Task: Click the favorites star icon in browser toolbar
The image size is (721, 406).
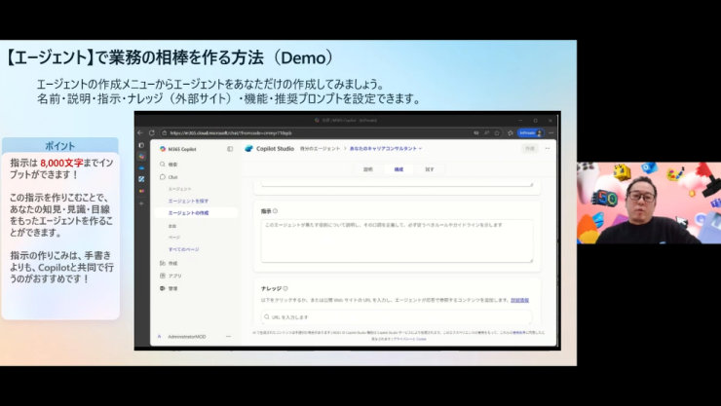Action: pyautogui.click(x=510, y=133)
